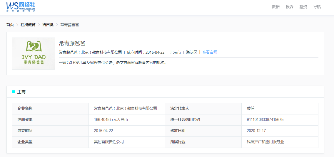Click the 网经社 site logo
Screen dimensions: 334x157
[21, 7]
